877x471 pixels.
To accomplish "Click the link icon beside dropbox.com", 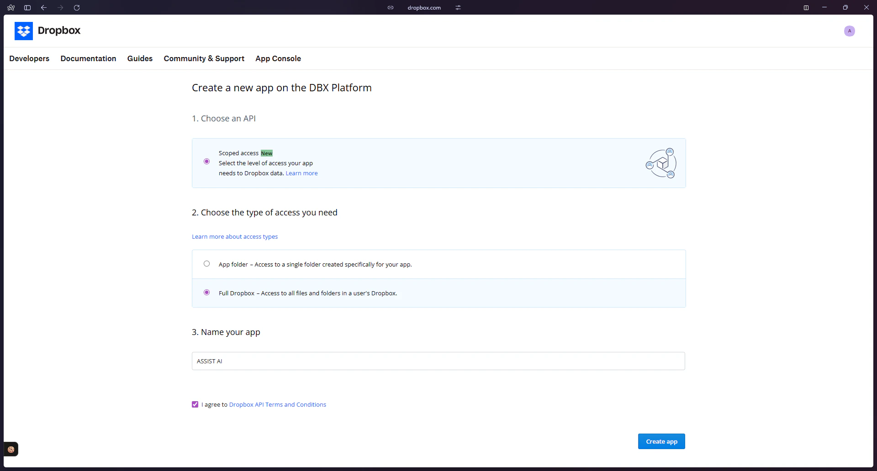I will pyautogui.click(x=391, y=7).
